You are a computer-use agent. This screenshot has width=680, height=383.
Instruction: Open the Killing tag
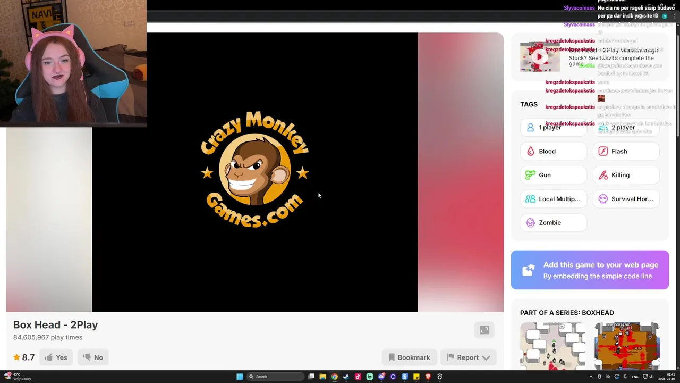coord(626,175)
